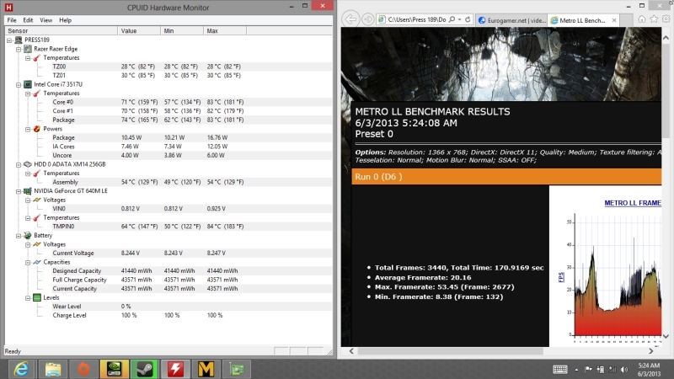The width and height of the screenshot is (674, 379).
Task: Open the touch keyboard tray icon
Action: [x=560, y=369]
